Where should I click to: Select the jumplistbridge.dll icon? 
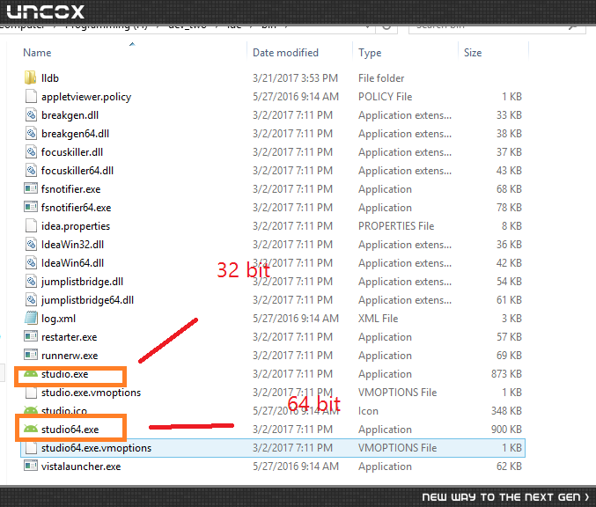31,282
